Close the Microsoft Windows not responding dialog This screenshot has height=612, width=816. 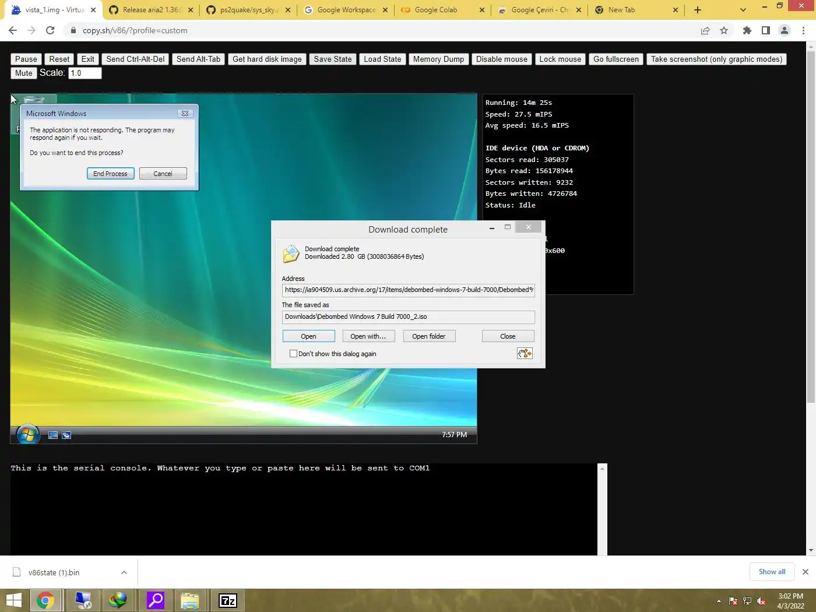pyautogui.click(x=185, y=113)
